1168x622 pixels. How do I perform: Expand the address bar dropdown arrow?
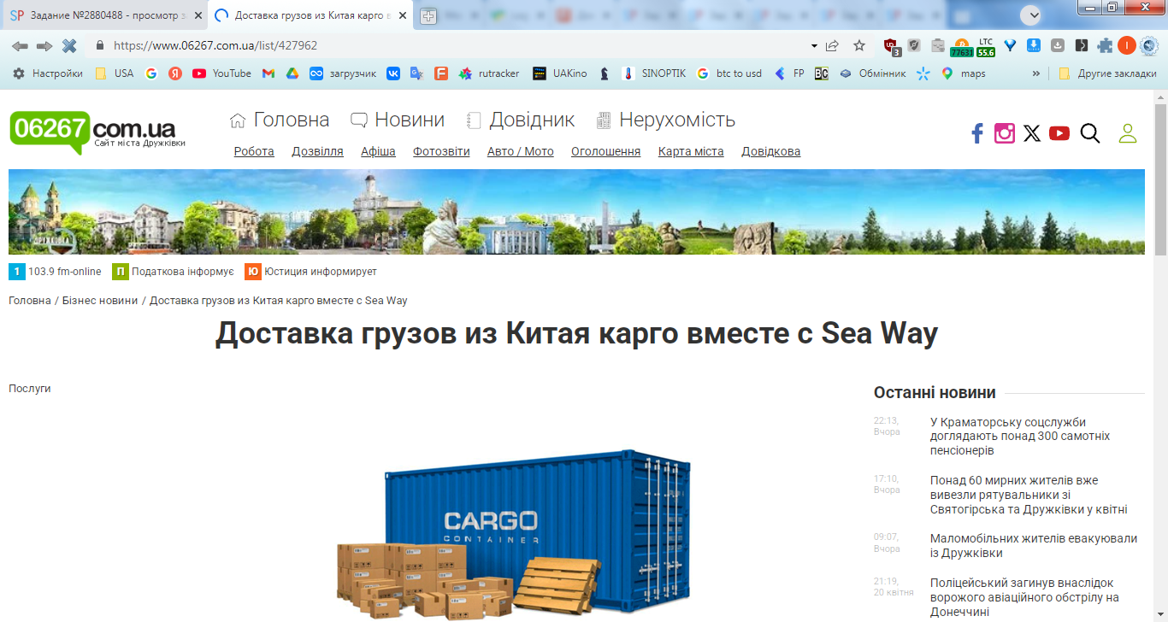[x=814, y=45]
